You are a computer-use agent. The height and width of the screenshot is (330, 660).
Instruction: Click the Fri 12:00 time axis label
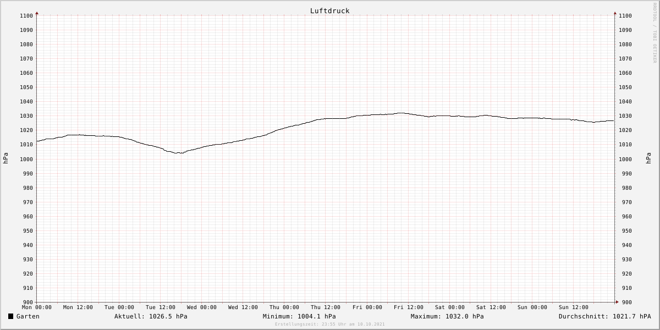pyautogui.click(x=409, y=307)
